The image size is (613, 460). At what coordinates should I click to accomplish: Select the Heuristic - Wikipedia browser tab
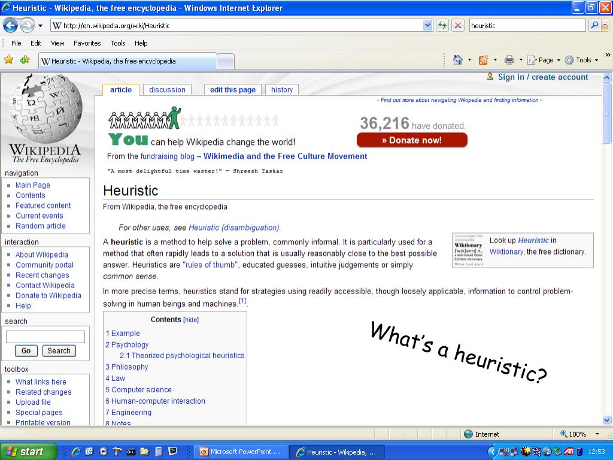click(128, 61)
